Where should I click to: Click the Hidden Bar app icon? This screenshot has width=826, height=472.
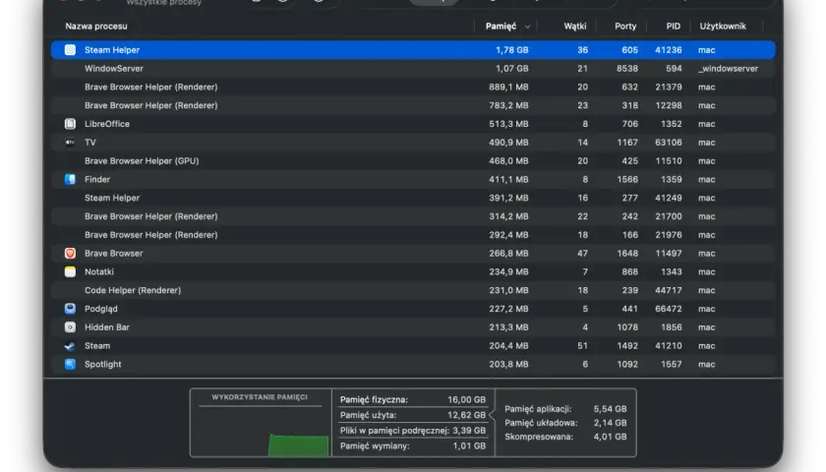pyautogui.click(x=70, y=327)
